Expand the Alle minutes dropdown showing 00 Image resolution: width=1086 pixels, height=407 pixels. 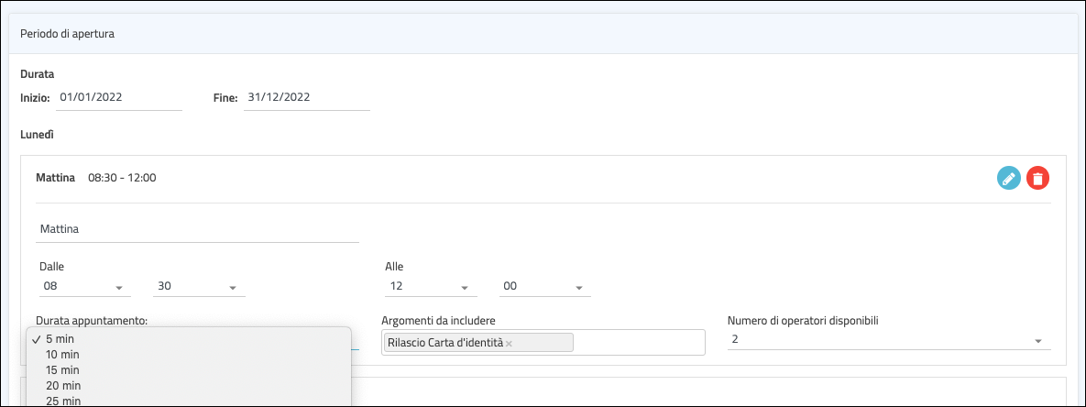tap(544, 287)
